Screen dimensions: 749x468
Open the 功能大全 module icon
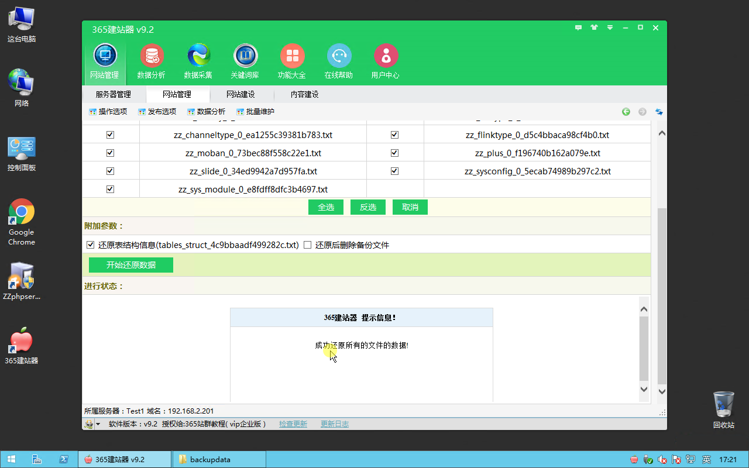point(292,61)
